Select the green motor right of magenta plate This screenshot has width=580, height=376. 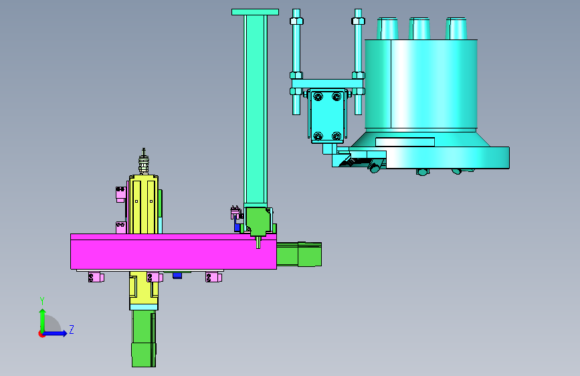(299, 254)
